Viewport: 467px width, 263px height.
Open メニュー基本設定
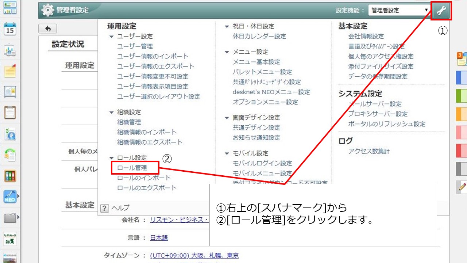point(256,62)
